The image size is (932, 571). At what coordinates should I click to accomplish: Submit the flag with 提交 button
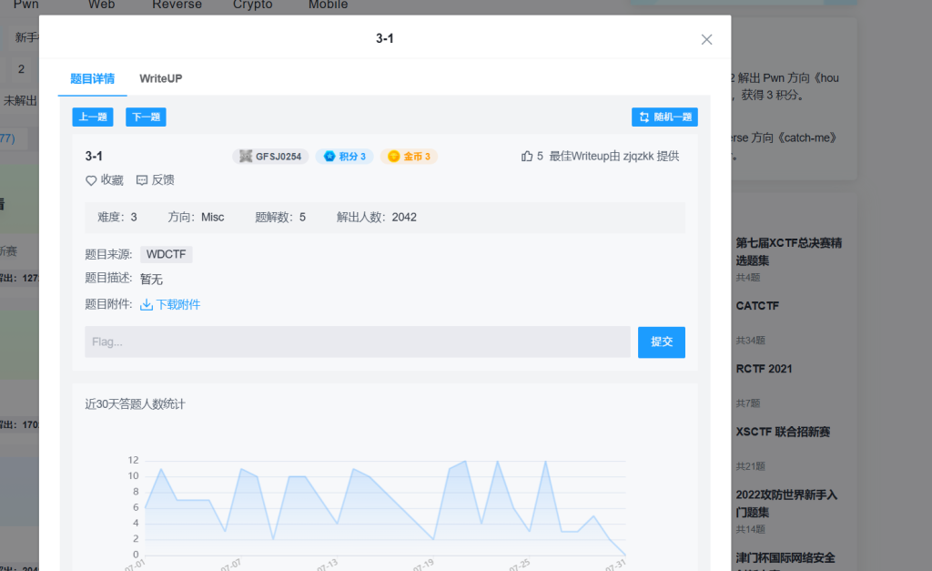(661, 342)
